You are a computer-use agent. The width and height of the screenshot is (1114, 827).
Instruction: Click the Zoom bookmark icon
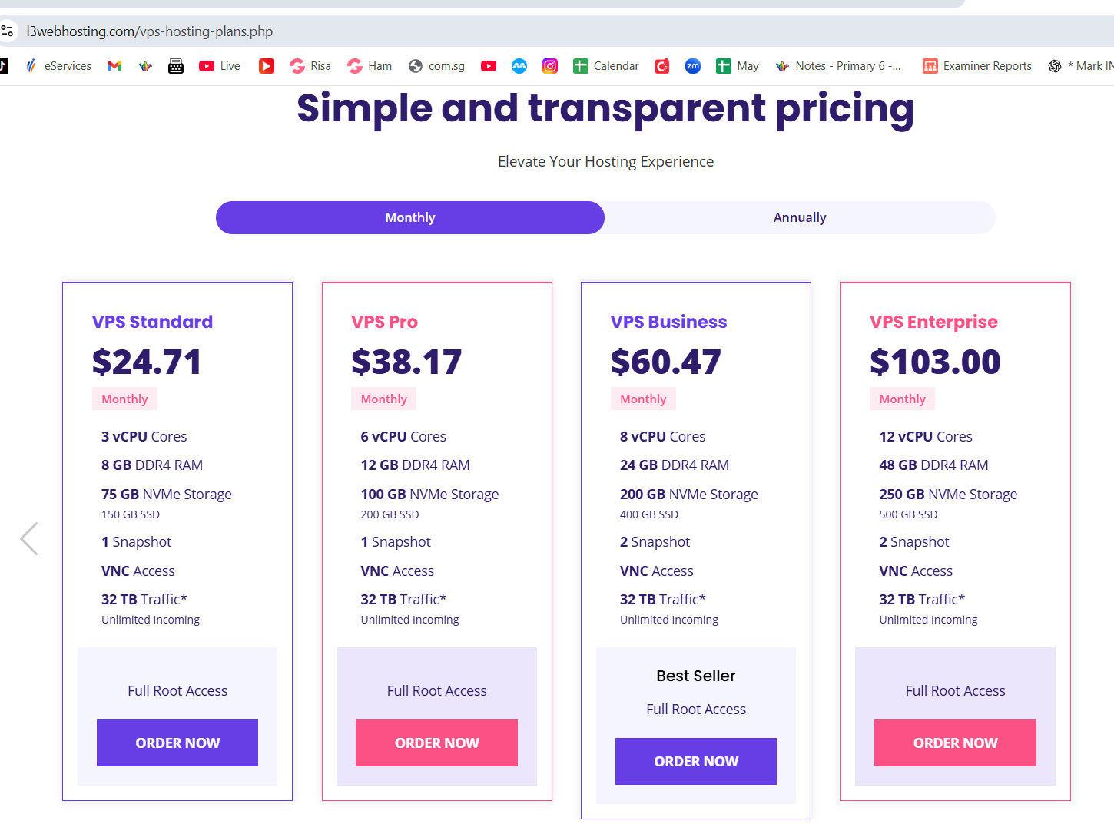click(693, 66)
